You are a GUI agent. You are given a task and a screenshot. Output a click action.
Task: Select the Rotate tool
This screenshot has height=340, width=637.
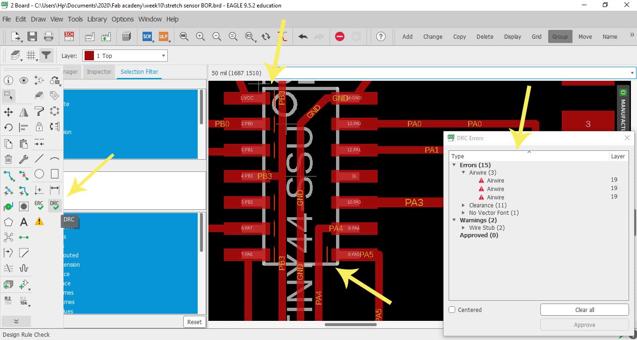[x=8, y=127]
